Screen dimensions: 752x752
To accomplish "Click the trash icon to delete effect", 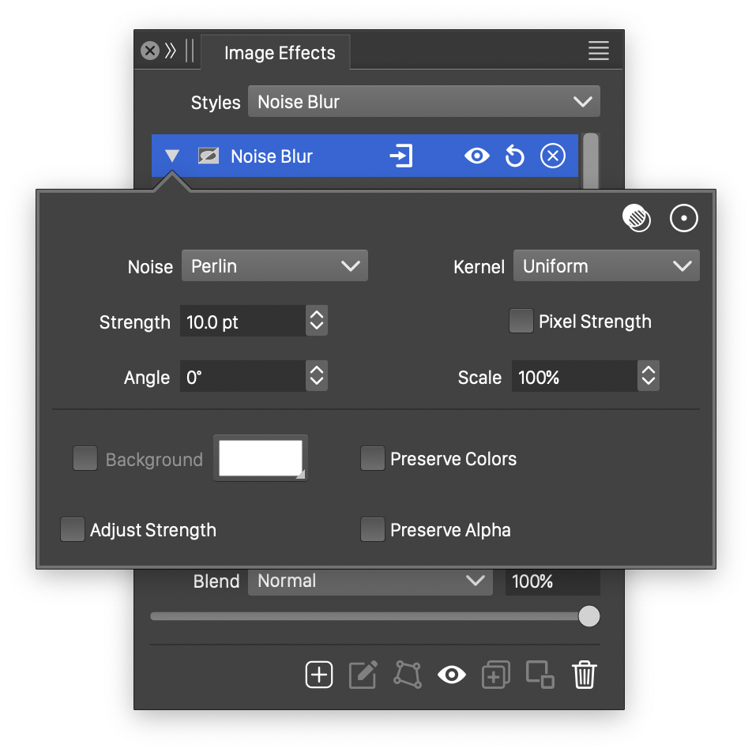I will click(584, 675).
